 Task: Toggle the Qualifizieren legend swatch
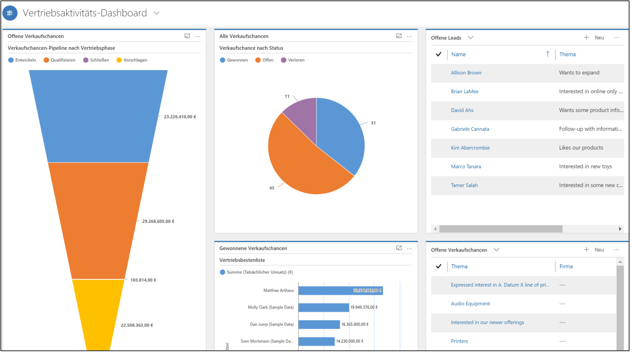46,60
